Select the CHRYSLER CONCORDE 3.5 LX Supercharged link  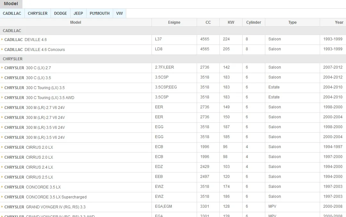(x=45, y=197)
